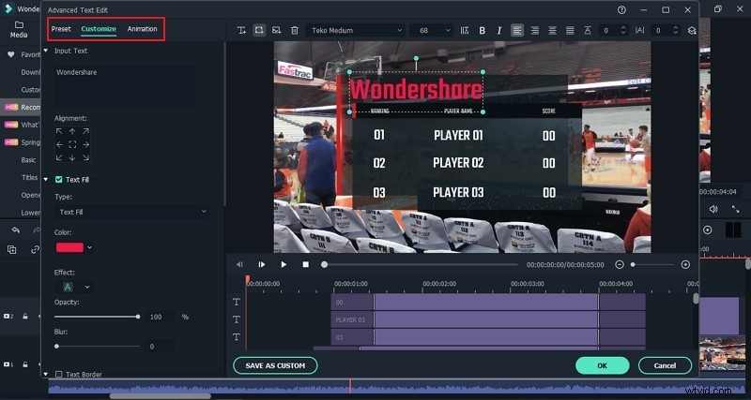Click line spacing stepper arrows
Viewport: 751px width, 400px height.
point(623,31)
